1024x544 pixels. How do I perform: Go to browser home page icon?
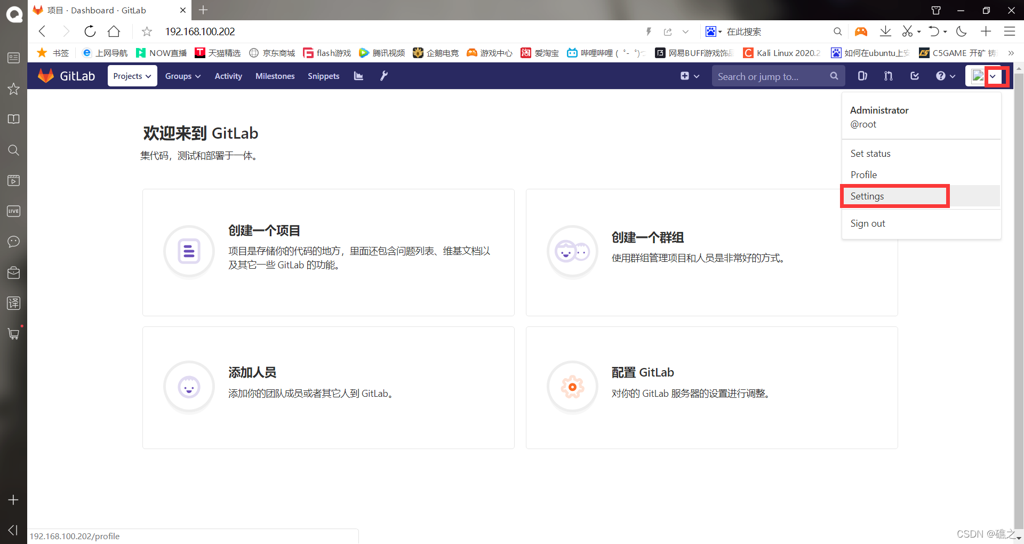click(114, 31)
